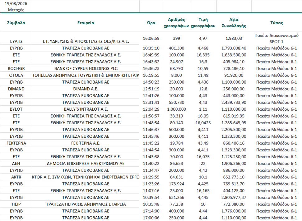Click the Τιμή χρεογράφου column header

coord(203,23)
